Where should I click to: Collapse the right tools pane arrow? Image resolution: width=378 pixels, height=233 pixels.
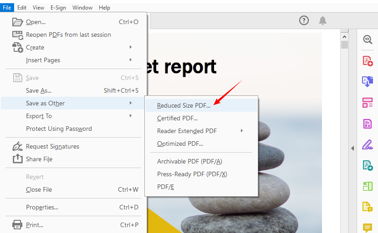[x=352, y=148]
